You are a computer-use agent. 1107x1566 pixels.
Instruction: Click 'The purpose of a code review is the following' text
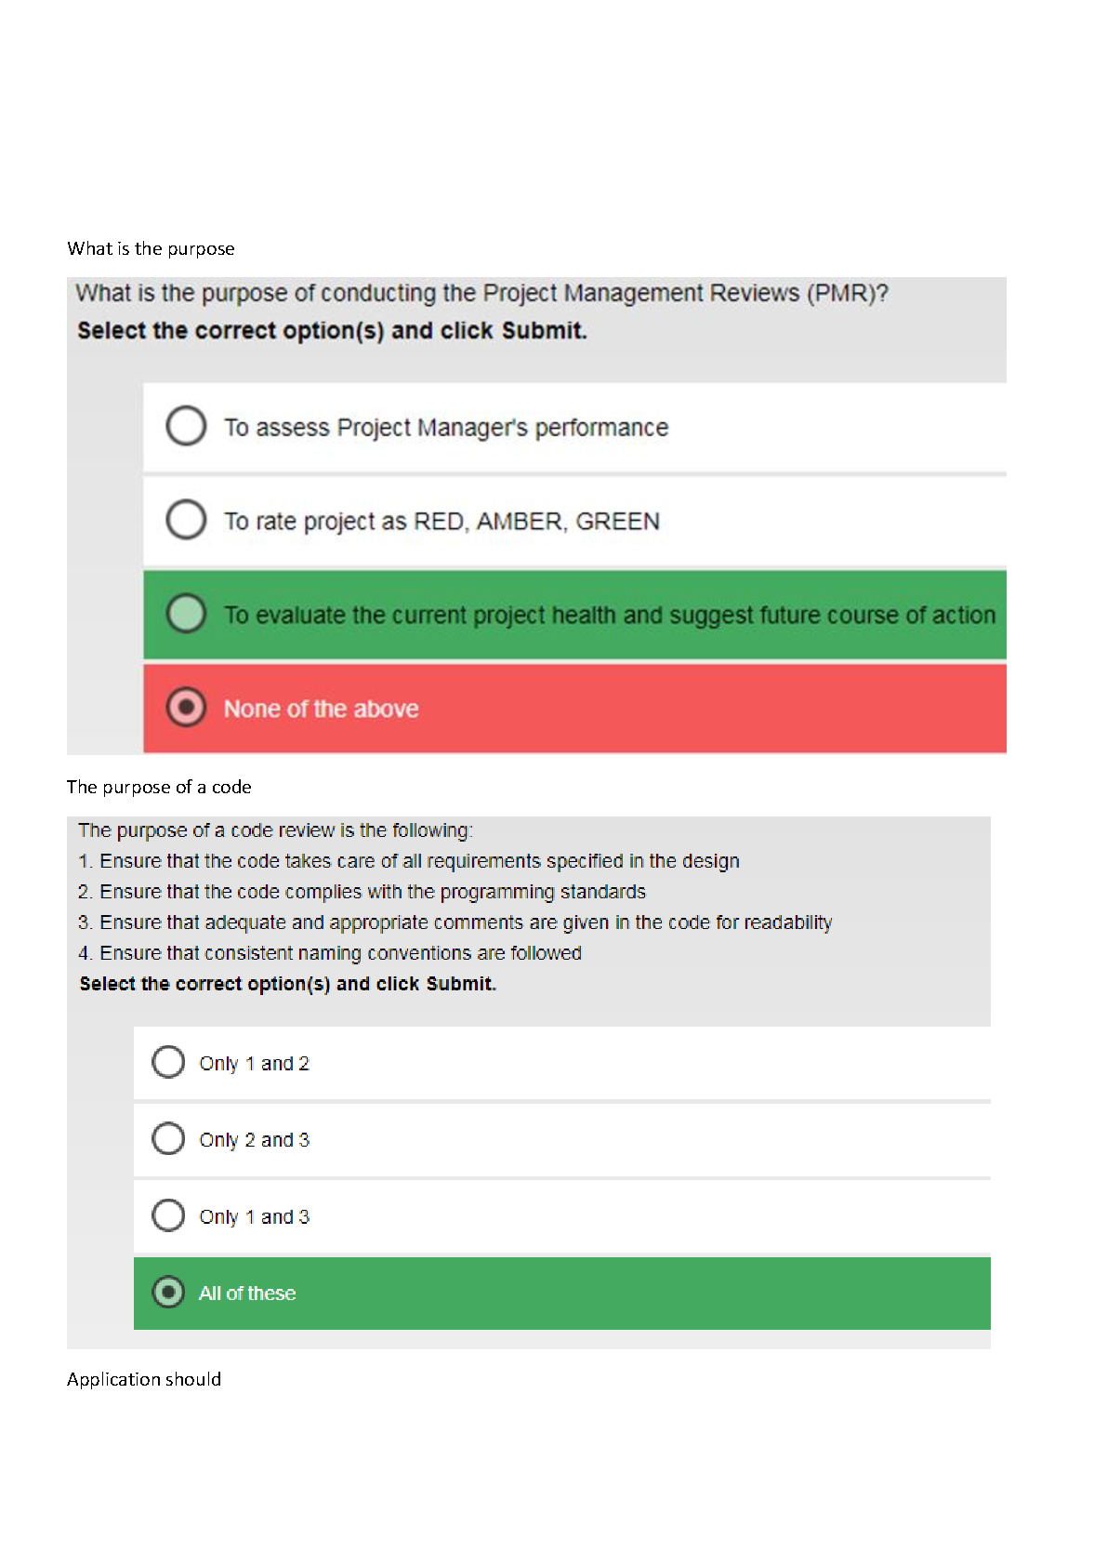(x=275, y=830)
